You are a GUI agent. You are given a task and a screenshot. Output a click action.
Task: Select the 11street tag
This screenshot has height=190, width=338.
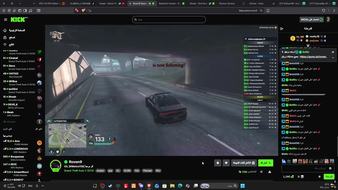[x=147, y=171]
